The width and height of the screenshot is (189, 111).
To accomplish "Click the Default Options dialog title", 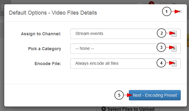I will click(53, 13).
